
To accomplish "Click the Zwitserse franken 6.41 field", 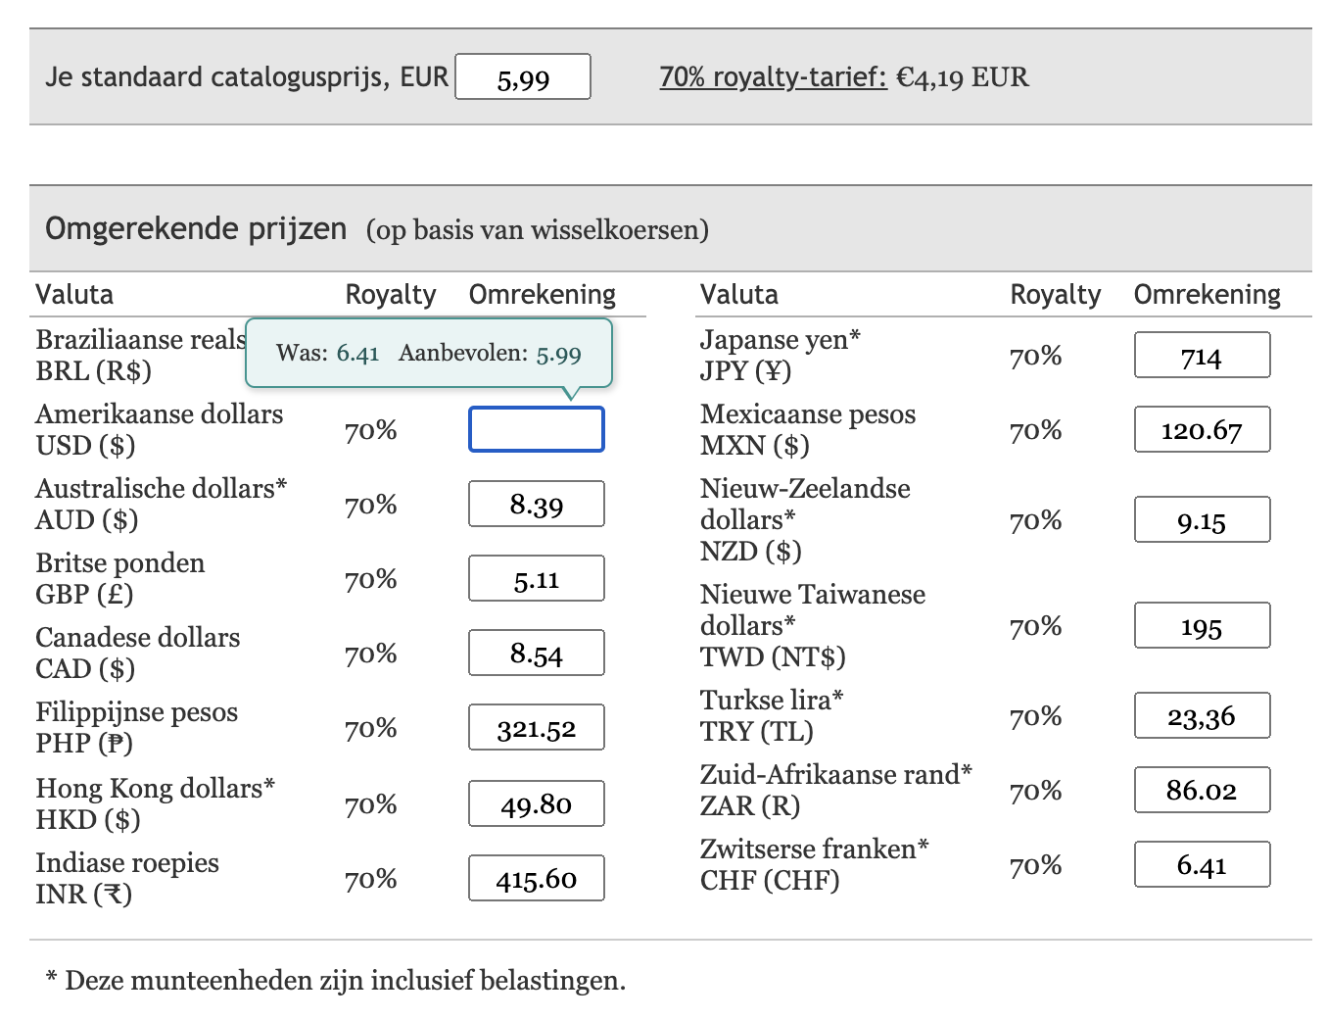I will (1202, 864).
